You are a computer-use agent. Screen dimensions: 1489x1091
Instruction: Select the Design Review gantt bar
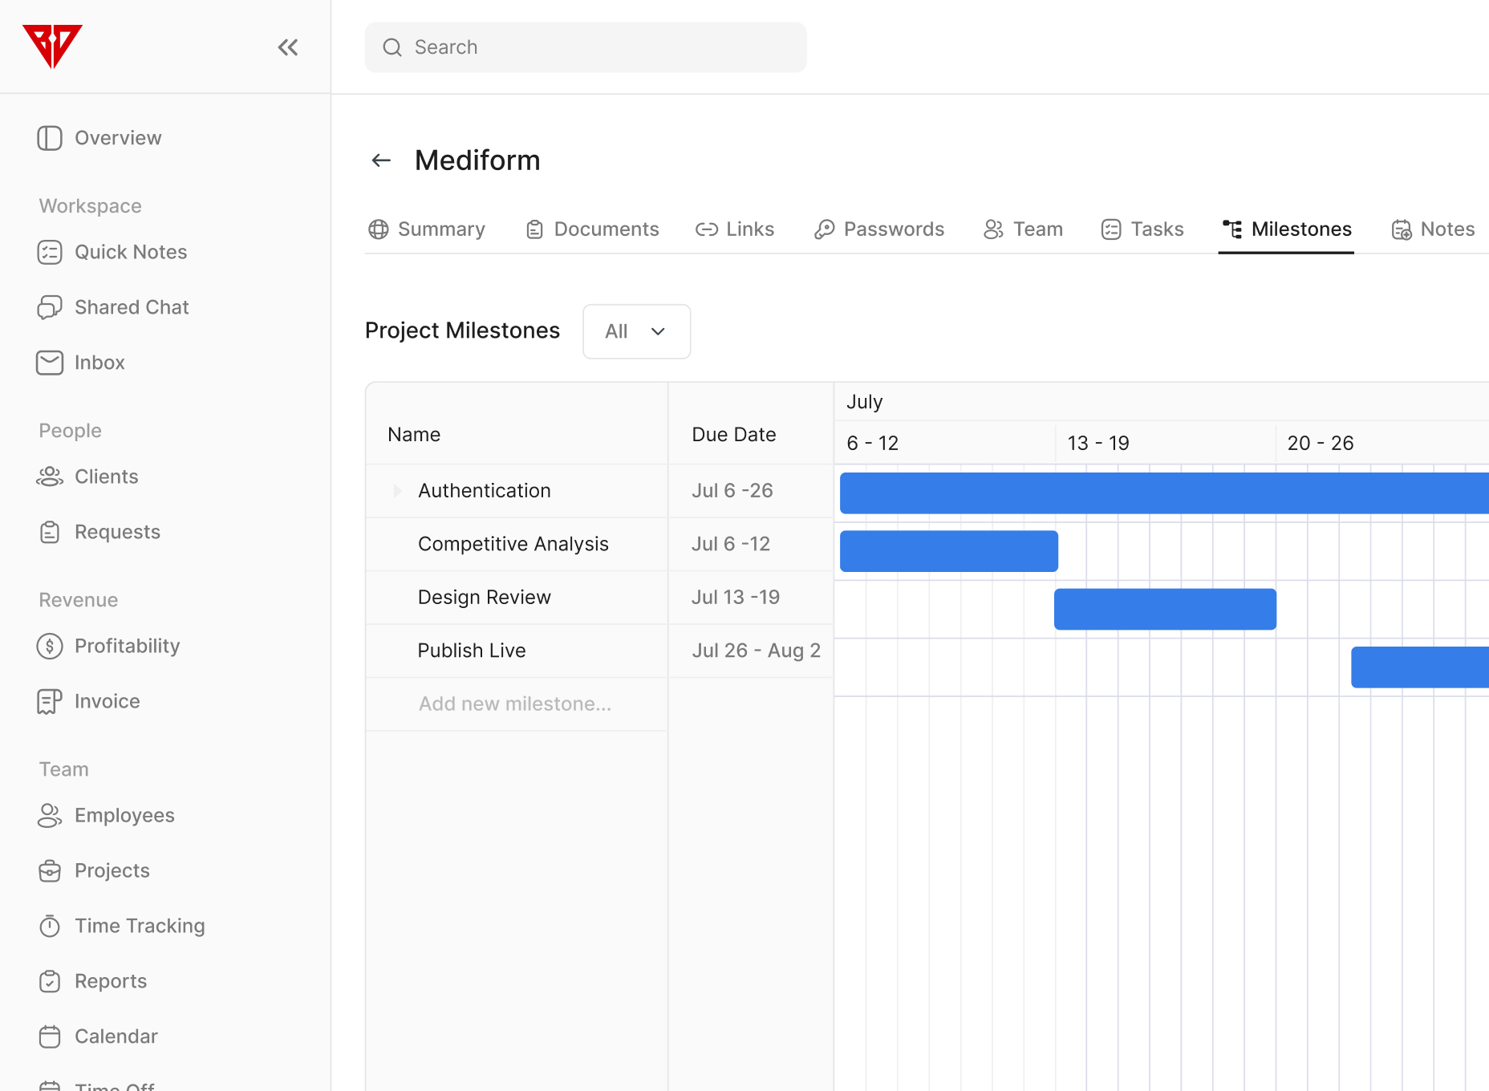click(1165, 609)
